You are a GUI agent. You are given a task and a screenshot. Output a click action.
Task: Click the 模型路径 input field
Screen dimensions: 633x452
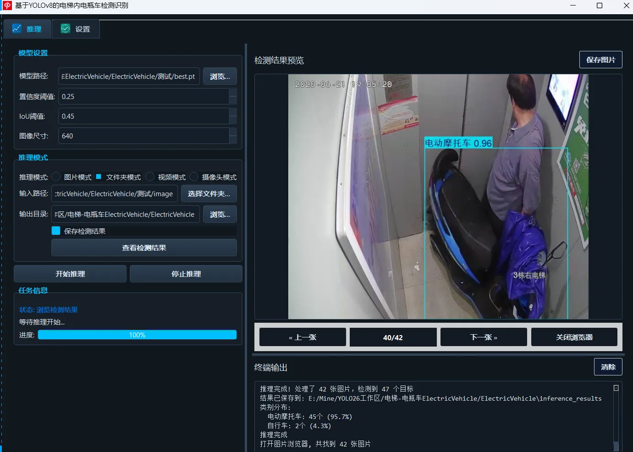[x=129, y=77]
